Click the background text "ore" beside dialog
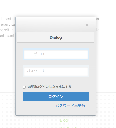This screenshot has width=116, height=128. pos(98,19)
